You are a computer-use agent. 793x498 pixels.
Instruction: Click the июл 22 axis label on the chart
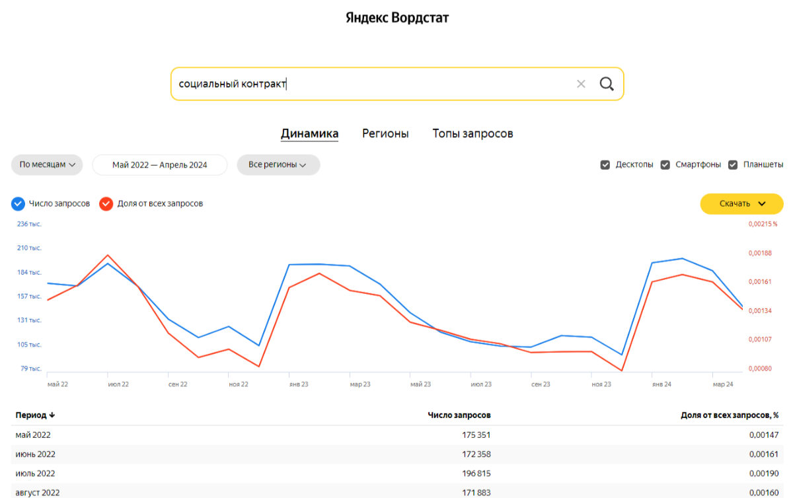coord(118,384)
